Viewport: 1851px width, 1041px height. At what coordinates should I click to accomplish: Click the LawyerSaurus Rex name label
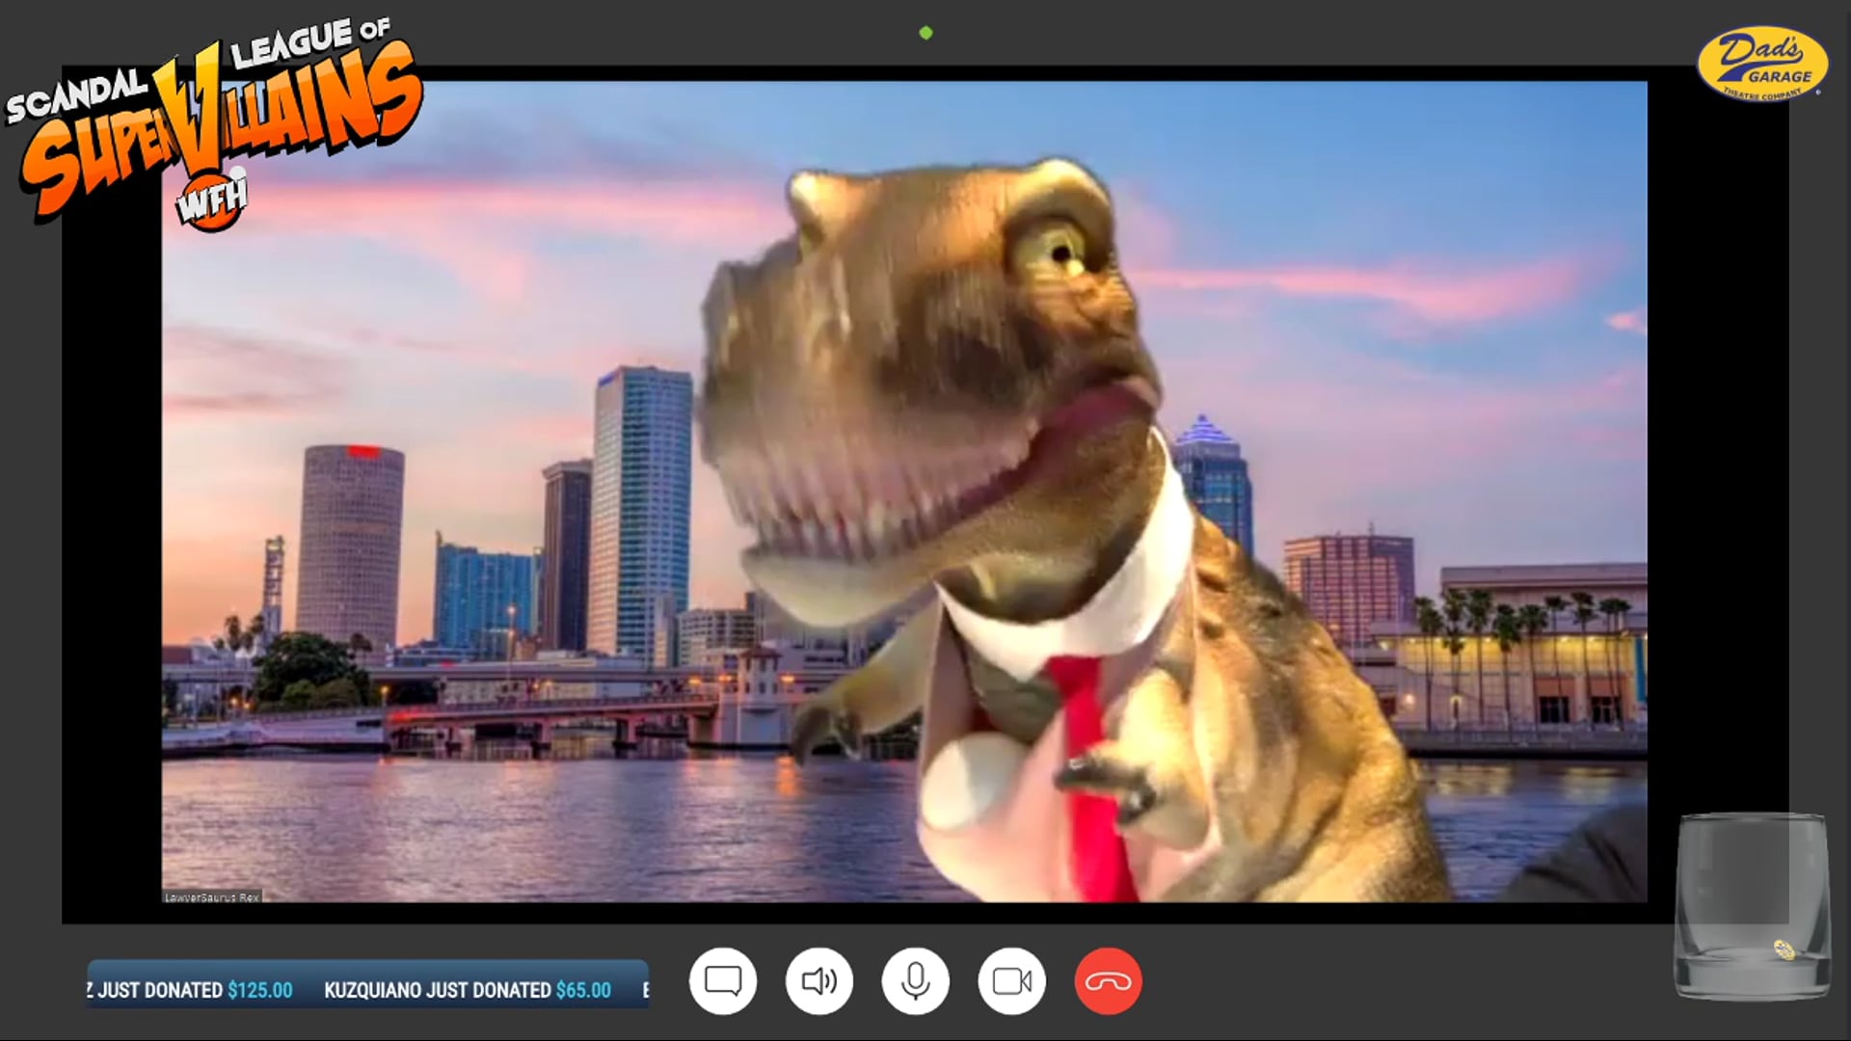(212, 896)
